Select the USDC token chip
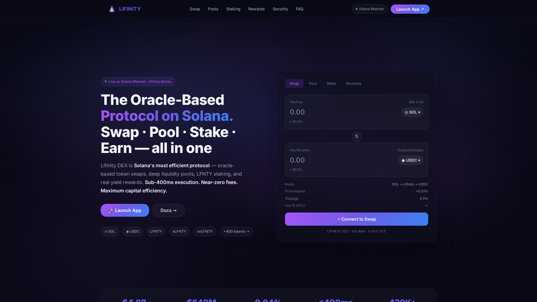The image size is (537, 302). 133,232
